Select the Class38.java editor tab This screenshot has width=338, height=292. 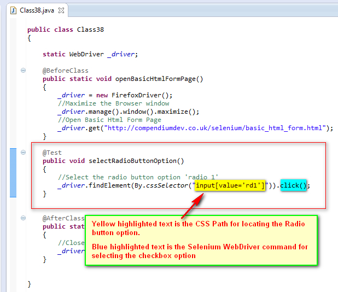click(37, 10)
